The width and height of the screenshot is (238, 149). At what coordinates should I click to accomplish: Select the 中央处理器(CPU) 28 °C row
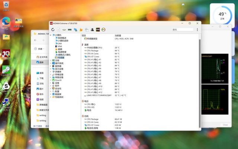[102, 48]
